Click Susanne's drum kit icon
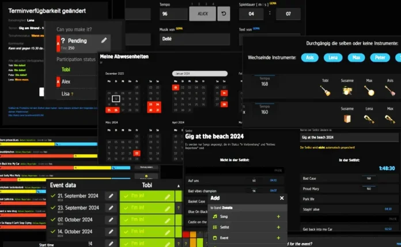The width and height of the screenshot is (401, 247). (x=347, y=90)
